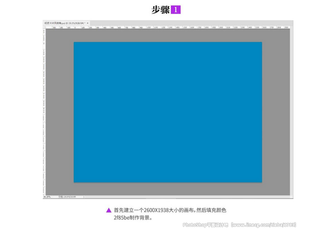Viewport: 314px width, 231px height.
Task: Click the horizontal scrollbar at window bottom
Action: point(188,197)
